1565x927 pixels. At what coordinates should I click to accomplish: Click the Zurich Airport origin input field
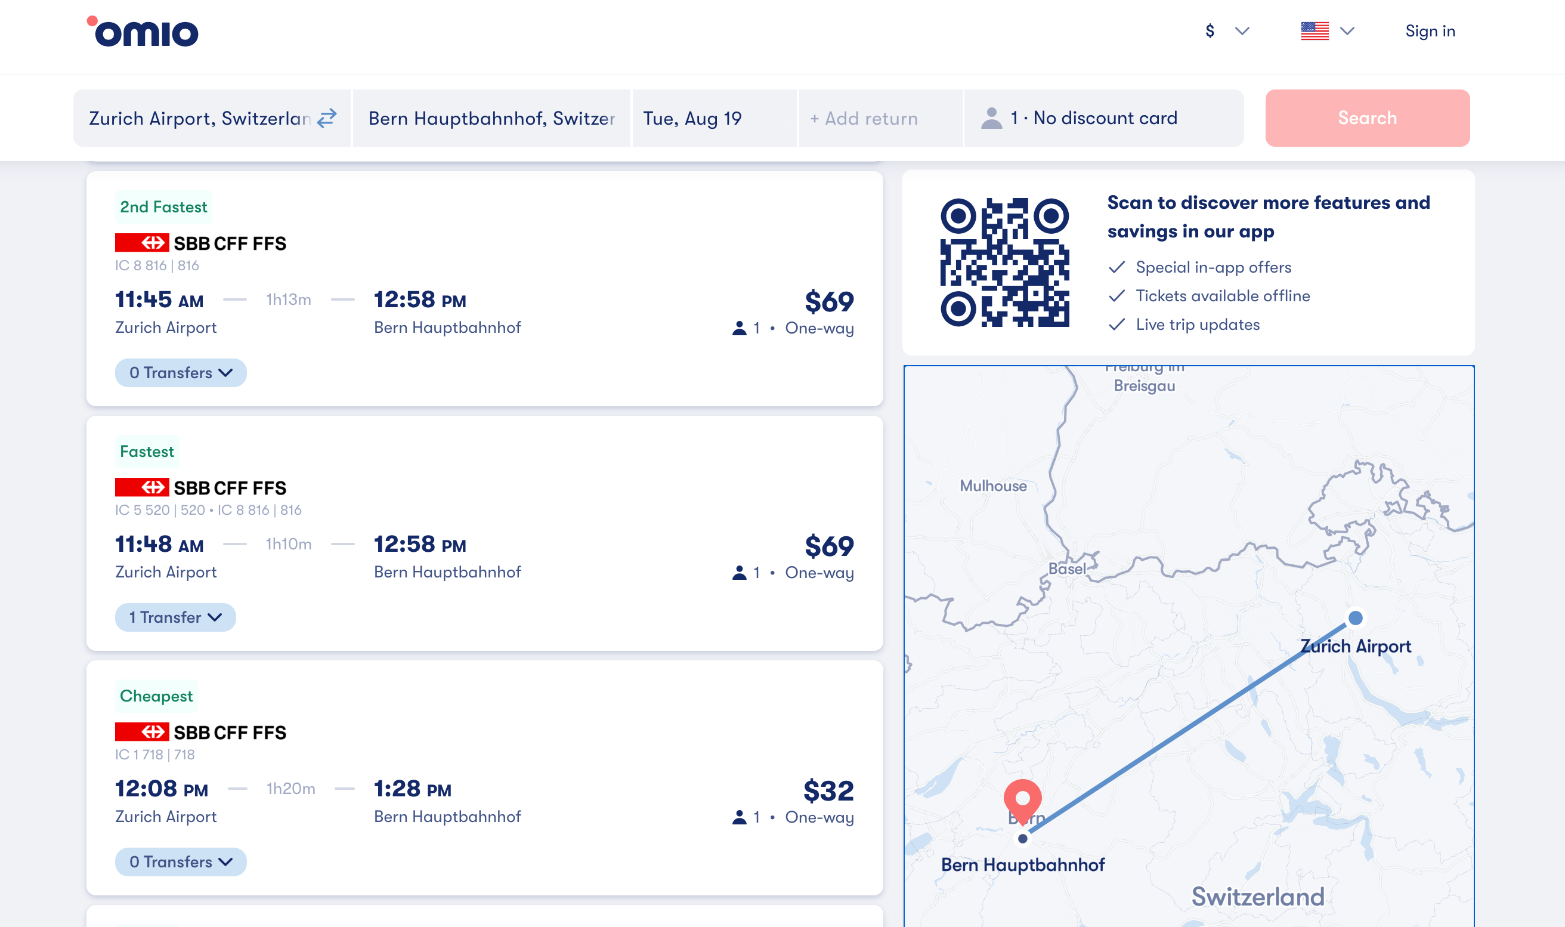click(197, 118)
